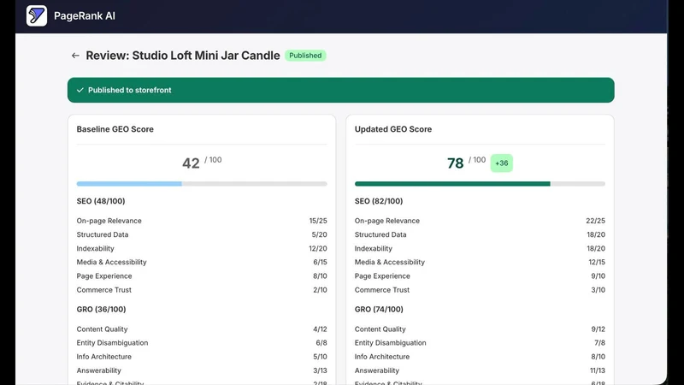Click baseline Content Quality value 4/12

[x=320, y=329]
